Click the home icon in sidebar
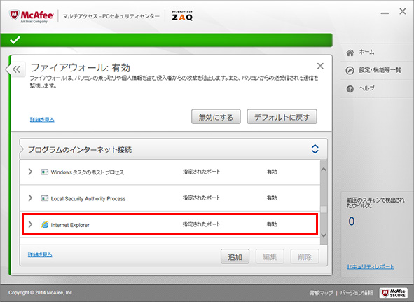414x302 pixels. (x=350, y=53)
